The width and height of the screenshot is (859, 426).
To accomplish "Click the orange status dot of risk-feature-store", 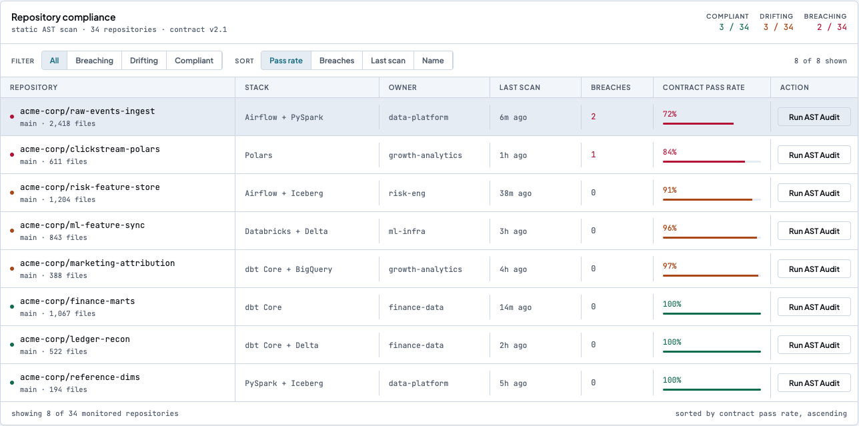I will click(12, 193).
